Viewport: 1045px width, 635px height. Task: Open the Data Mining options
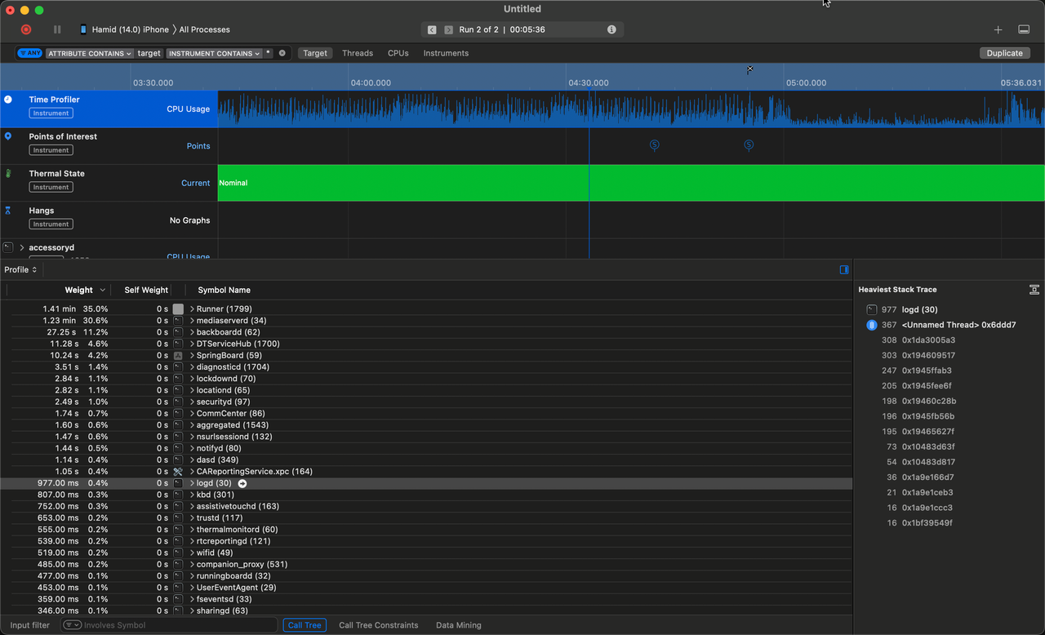459,625
